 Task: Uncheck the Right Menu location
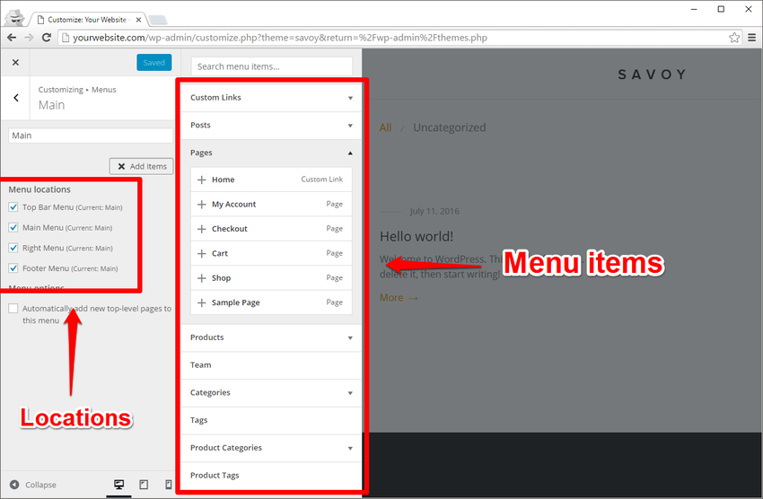13,248
